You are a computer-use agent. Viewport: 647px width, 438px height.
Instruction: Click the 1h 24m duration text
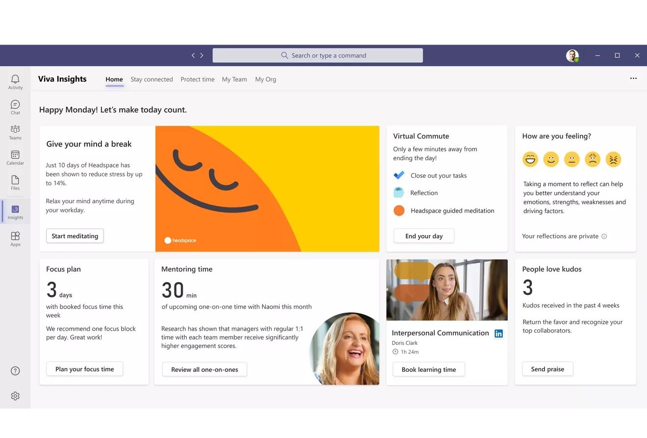pos(410,352)
